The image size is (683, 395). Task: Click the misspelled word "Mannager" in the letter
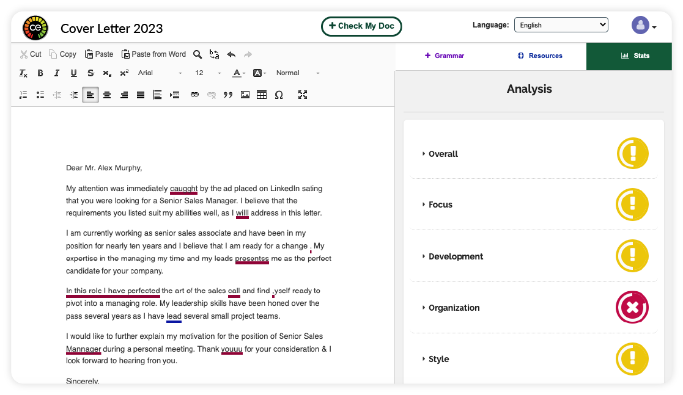pos(84,349)
